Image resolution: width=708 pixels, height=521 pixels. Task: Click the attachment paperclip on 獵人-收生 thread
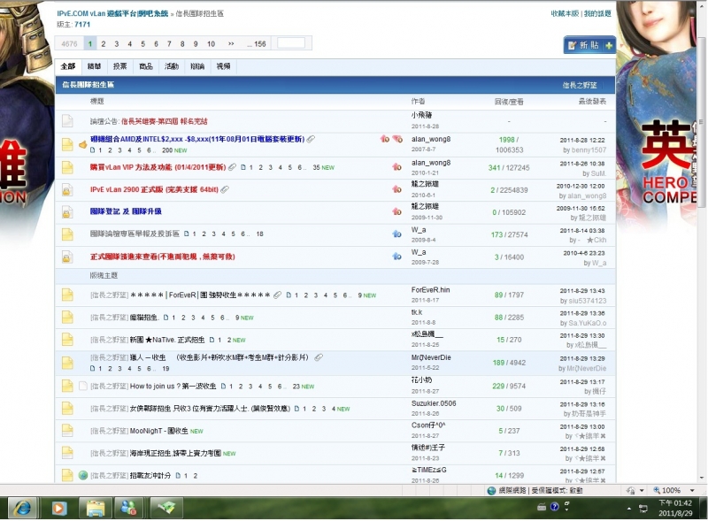(319, 357)
